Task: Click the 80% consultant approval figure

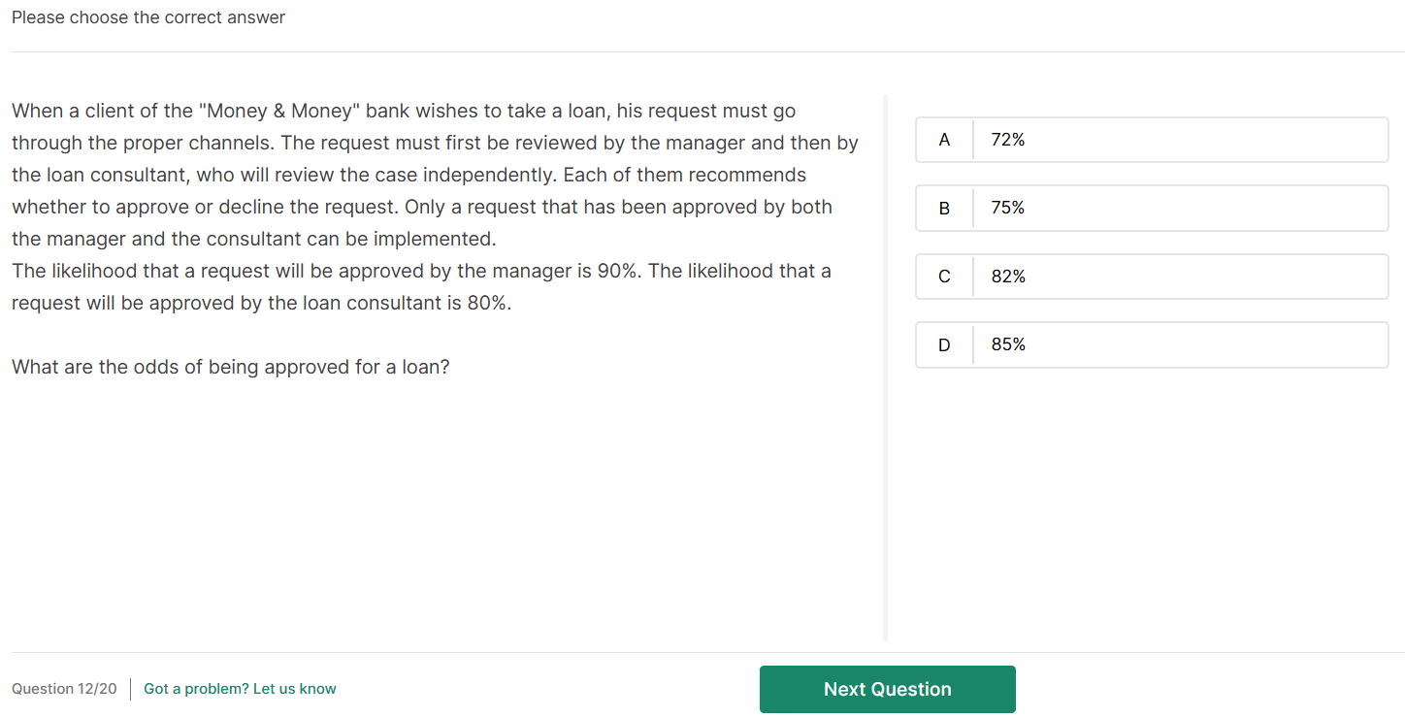Action: click(488, 304)
